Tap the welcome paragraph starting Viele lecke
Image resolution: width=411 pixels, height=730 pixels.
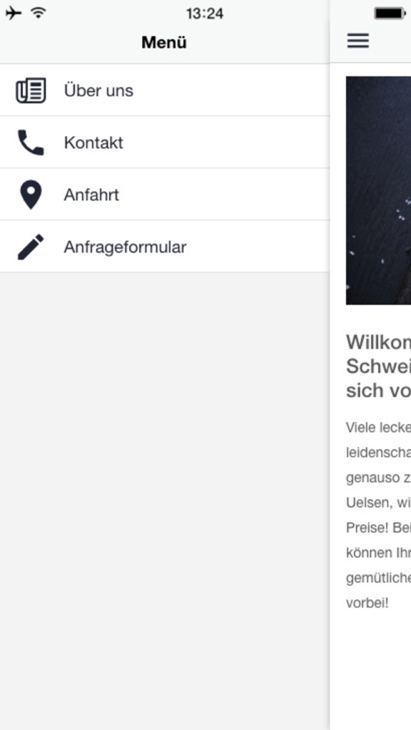[x=378, y=515]
